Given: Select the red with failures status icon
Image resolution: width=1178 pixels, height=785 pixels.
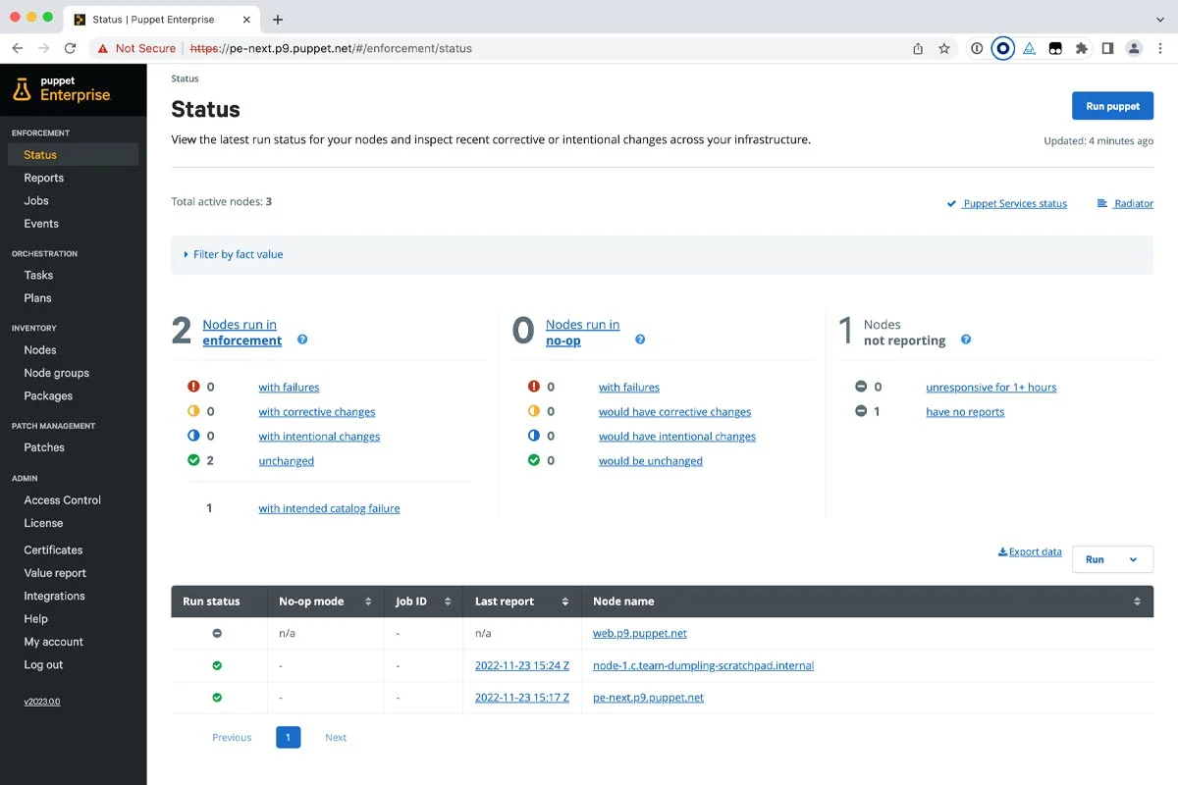Looking at the screenshot, I should (x=191, y=387).
